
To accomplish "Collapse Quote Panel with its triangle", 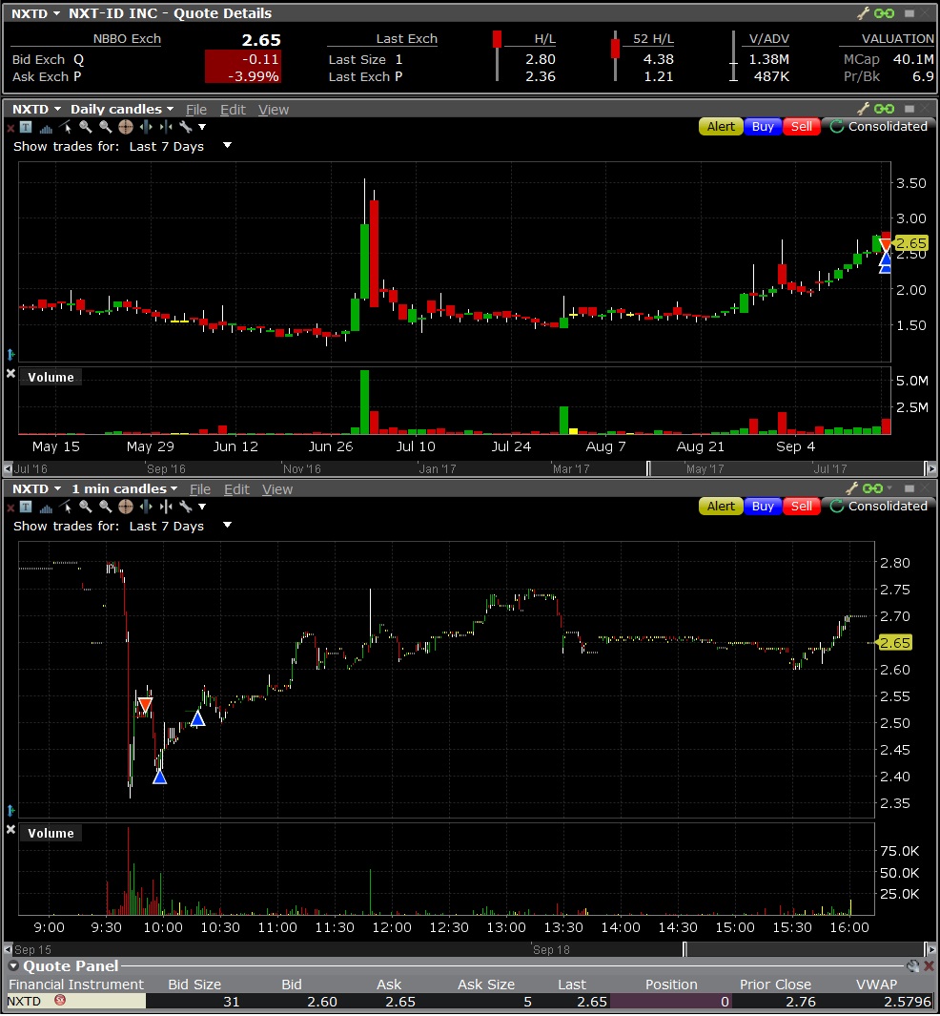I will pos(13,966).
